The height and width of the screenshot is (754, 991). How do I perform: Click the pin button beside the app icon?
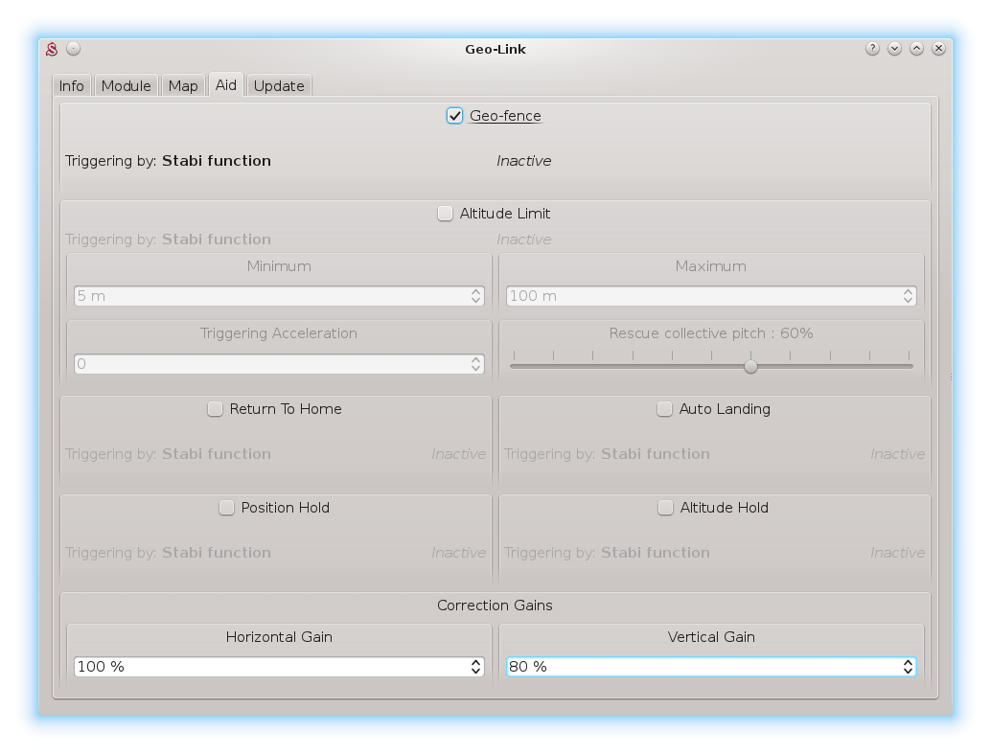point(74,49)
